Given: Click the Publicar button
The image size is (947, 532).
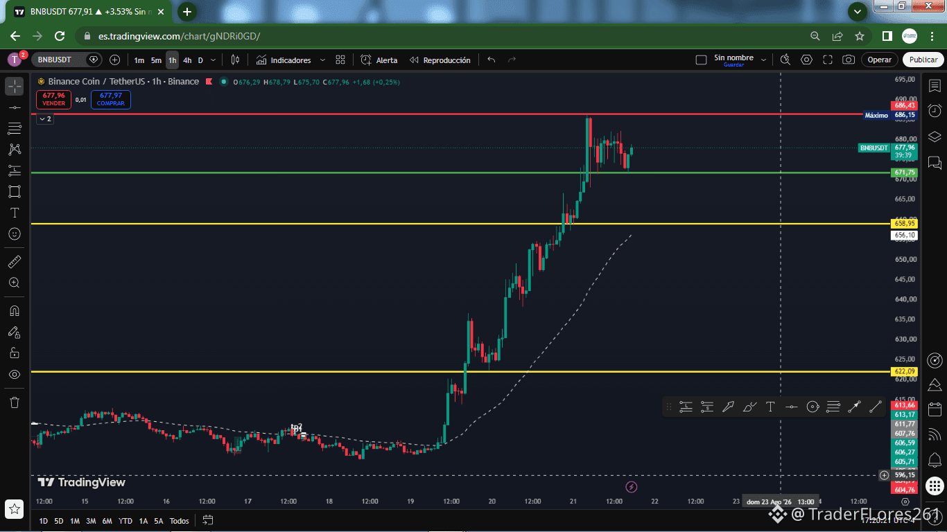Looking at the screenshot, I should click(923, 60).
